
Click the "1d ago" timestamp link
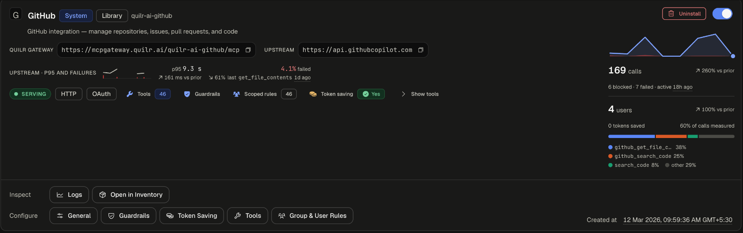pos(302,78)
